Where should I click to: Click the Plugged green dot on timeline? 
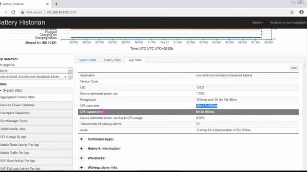(261, 32)
